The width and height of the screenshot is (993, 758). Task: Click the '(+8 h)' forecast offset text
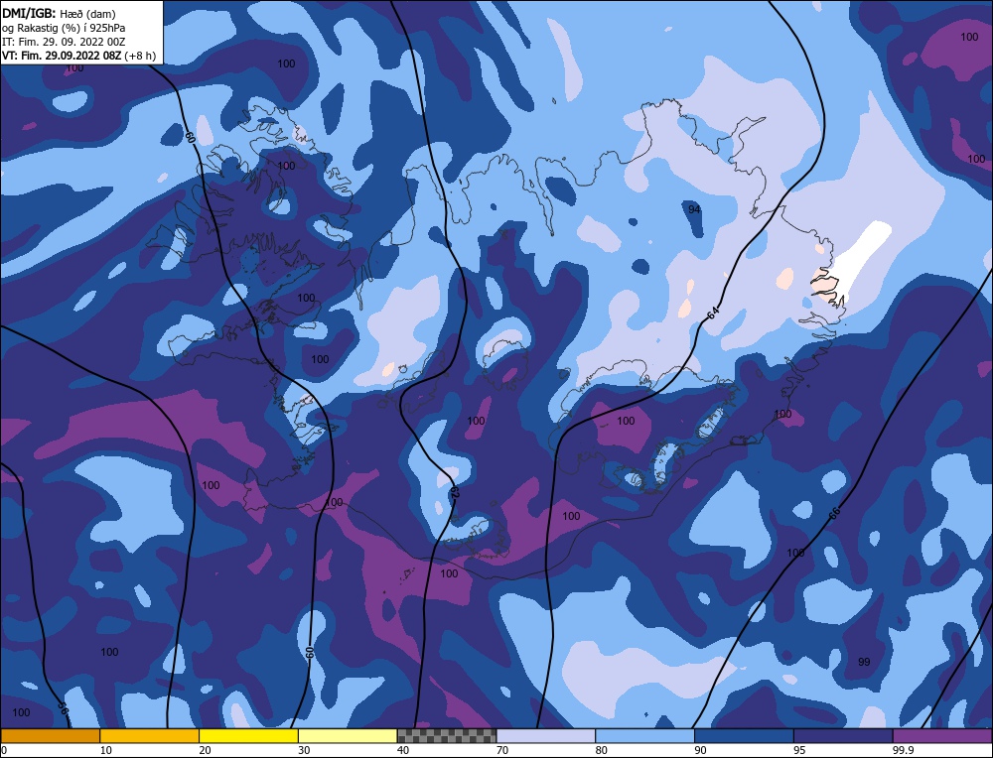point(140,56)
